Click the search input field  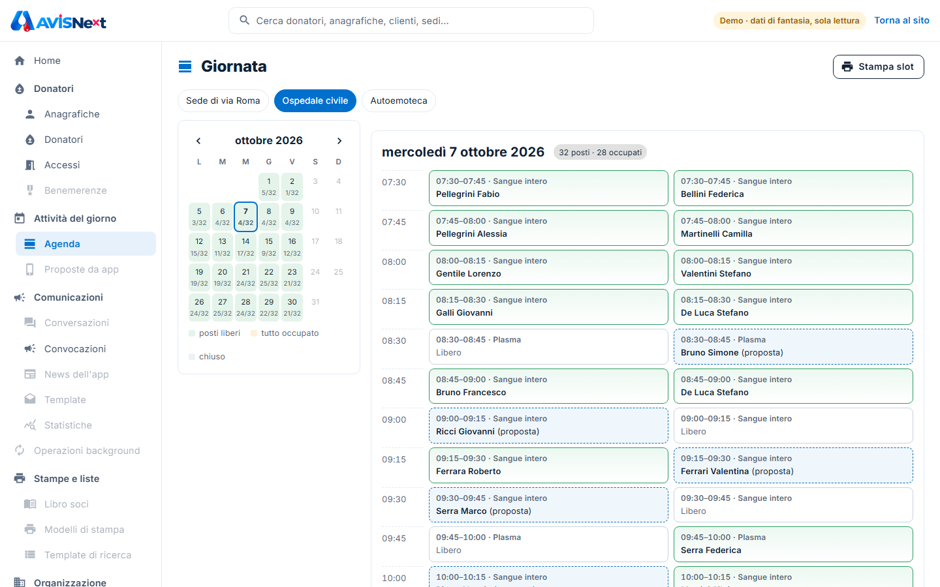[x=411, y=20]
